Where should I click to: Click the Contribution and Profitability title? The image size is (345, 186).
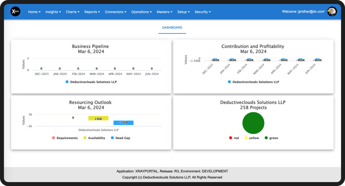click(253, 46)
